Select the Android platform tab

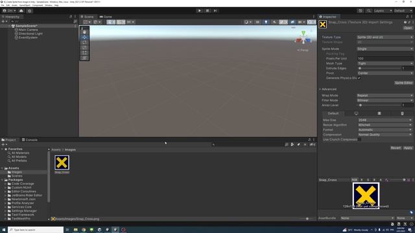tap(402, 113)
